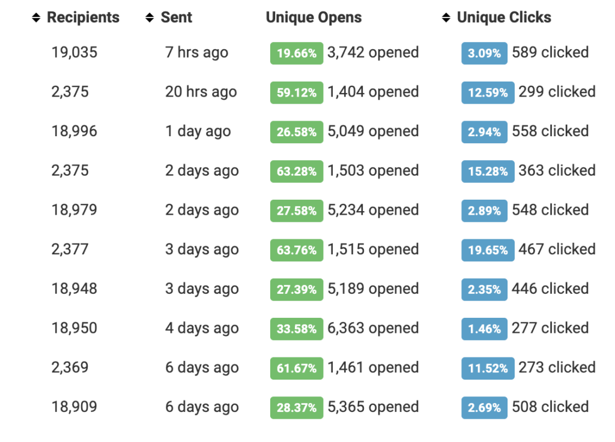Click the sort arrows beside Unique Clicks

click(x=446, y=18)
